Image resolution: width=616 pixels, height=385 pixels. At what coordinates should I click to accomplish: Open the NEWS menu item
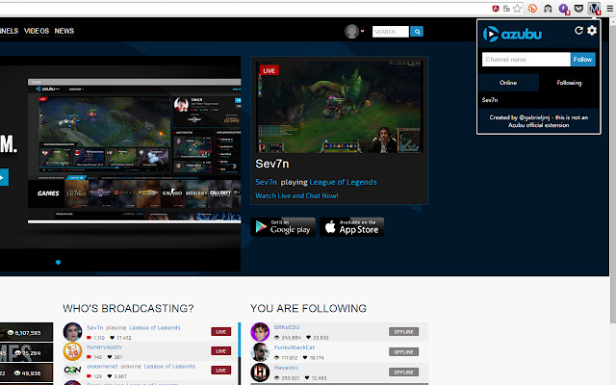click(x=64, y=31)
